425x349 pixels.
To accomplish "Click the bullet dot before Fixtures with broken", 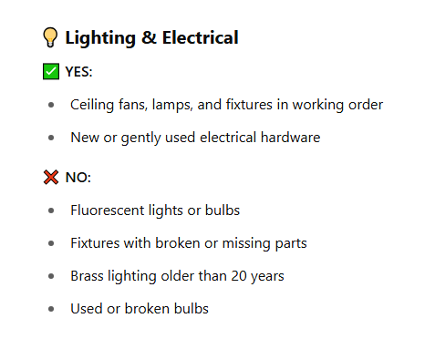I will 51,243.
